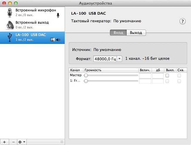Add a new device with plus button
This screenshot has width=191, height=145.
tap(4, 142)
